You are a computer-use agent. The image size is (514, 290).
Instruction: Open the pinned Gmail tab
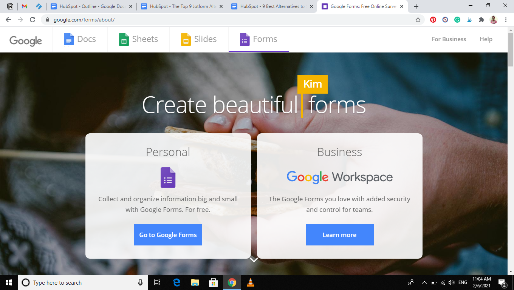click(25, 6)
